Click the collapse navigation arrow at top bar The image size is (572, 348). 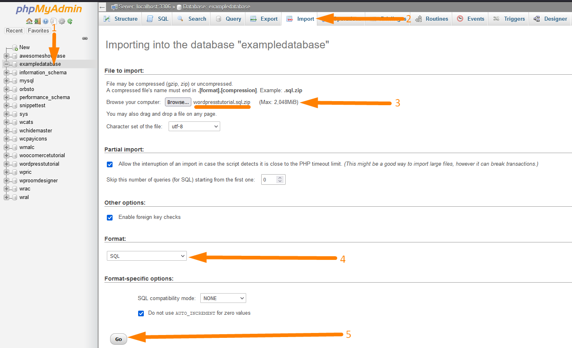(102, 7)
